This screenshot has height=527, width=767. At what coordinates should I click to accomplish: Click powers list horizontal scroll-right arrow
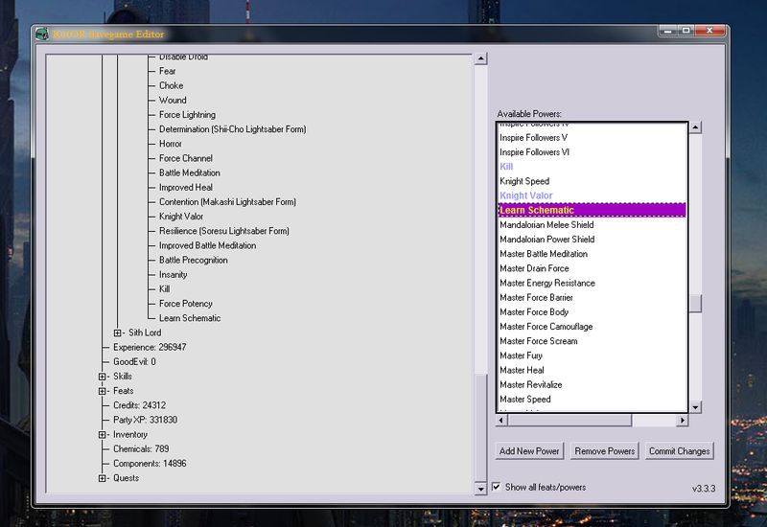[x=683, y=421]
